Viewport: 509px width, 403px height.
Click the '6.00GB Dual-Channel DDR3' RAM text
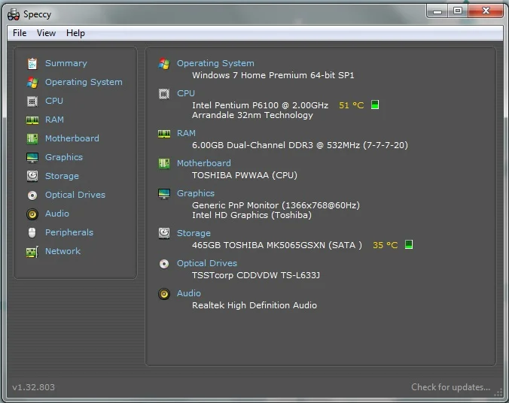pyautogui.click(x=300, y=145)
